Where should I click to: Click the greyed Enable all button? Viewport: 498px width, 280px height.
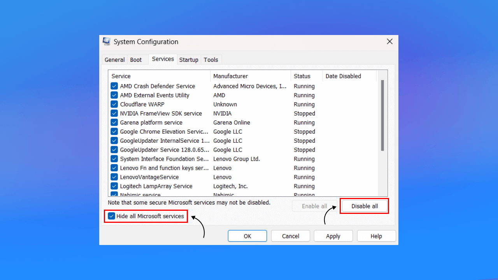(x=314, y=206)
